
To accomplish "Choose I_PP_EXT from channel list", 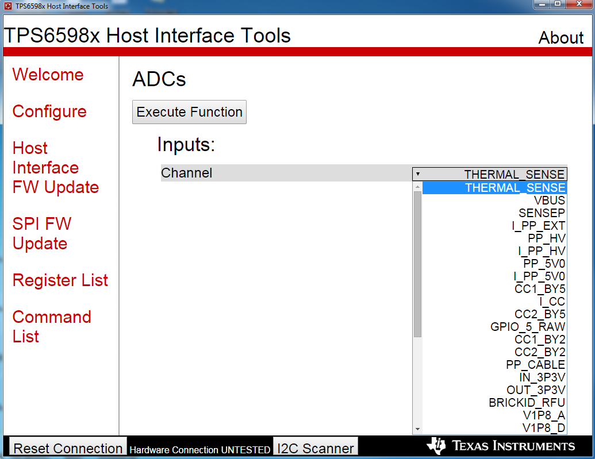I will pyautogui.click(x=494, y=226).
